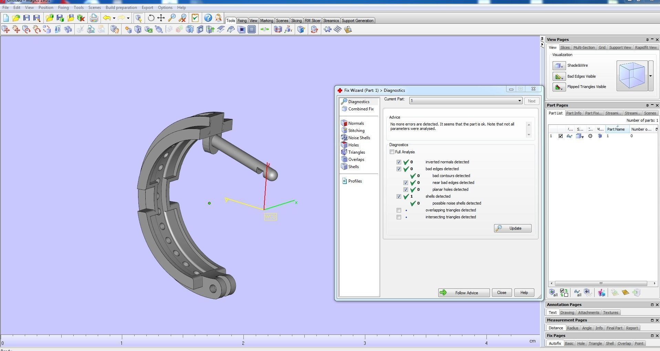
Task: Click the Follow Advice button
Action: tap(464, 293)
